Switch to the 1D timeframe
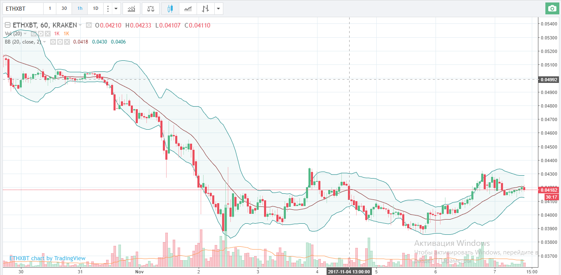Viewport: 561px width, 275px height. [95, 8]
